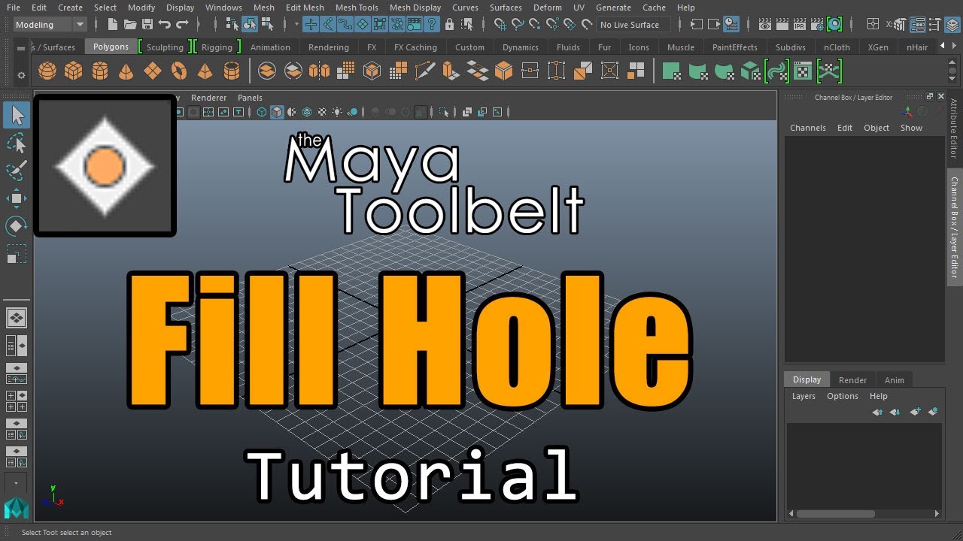The width and height of the screenshot is (963, 541).
Task: Click the No Live Surface field
Action: [633, 25]
